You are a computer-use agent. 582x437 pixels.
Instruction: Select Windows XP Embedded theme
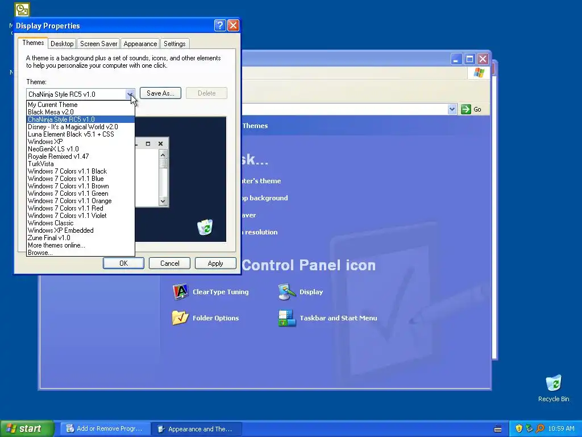(81, 230)
